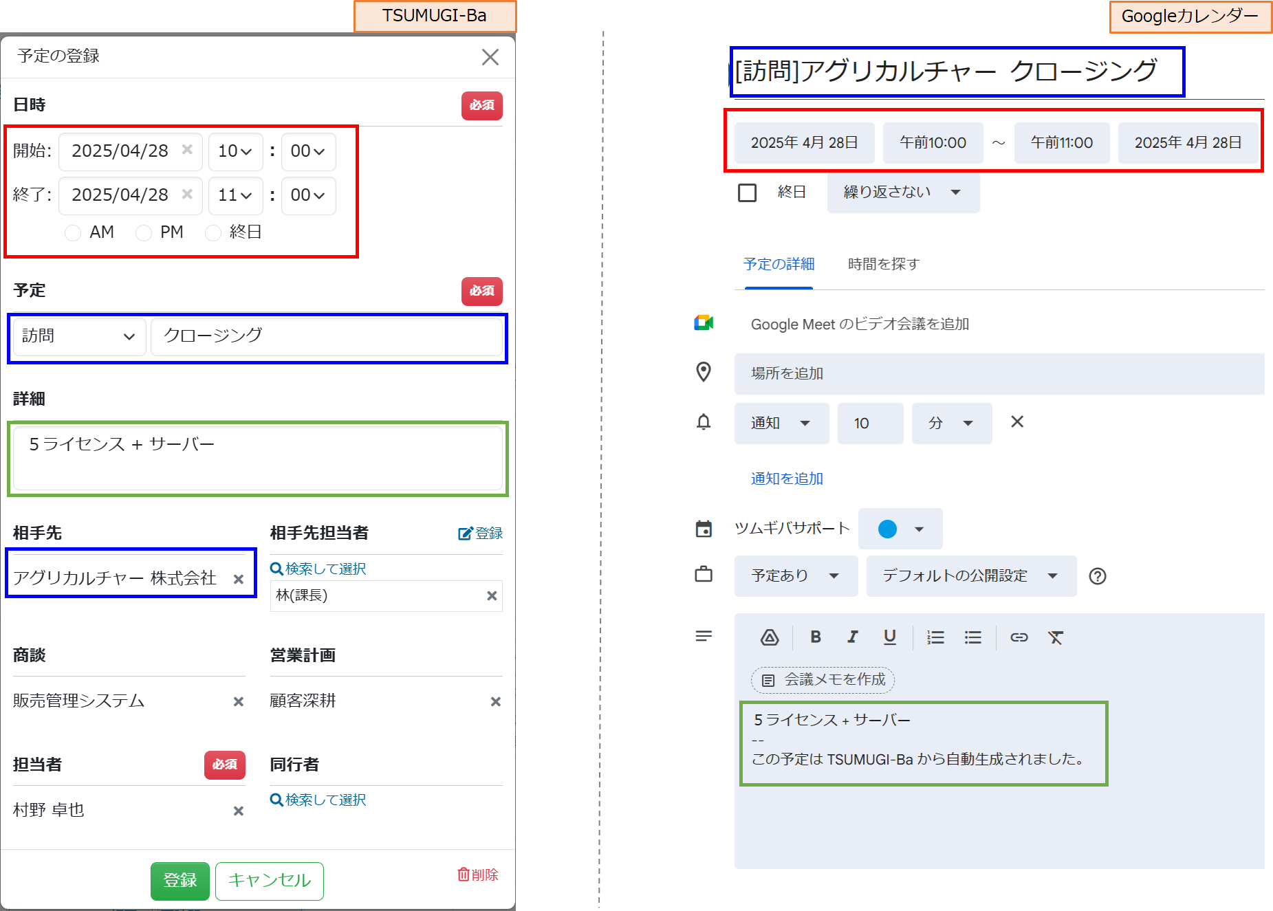1273x911 pixels.
Task: Click the 午前10:00 start time
Action: 933,143
